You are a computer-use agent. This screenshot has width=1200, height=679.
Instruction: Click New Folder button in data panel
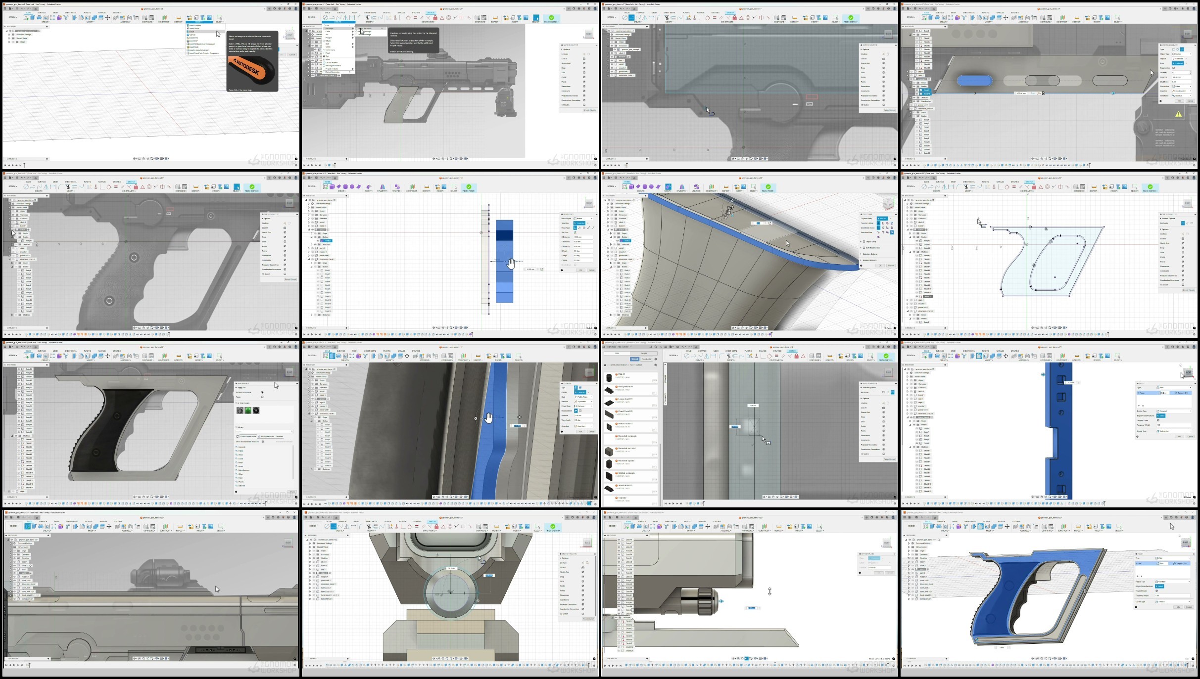(x=647, y=359)
